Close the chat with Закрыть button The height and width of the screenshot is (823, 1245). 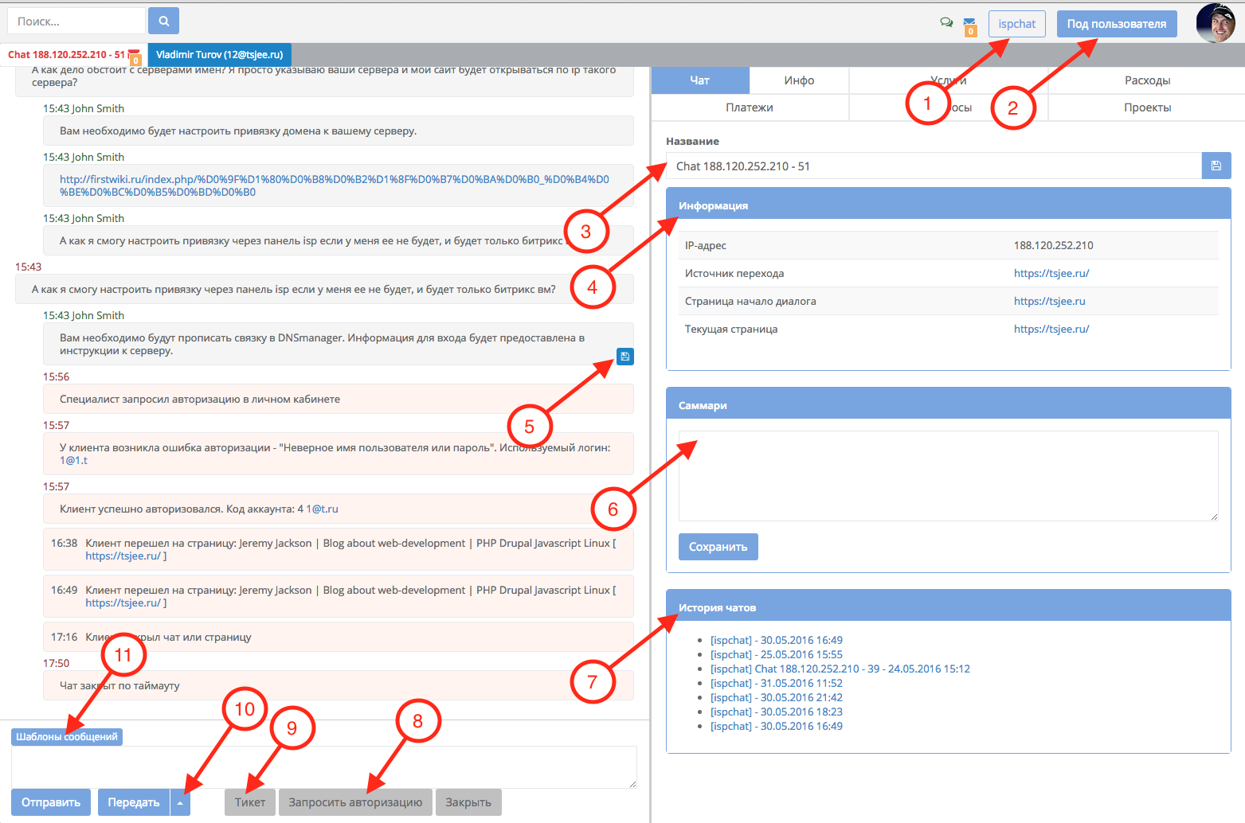[x=468, y=802]
